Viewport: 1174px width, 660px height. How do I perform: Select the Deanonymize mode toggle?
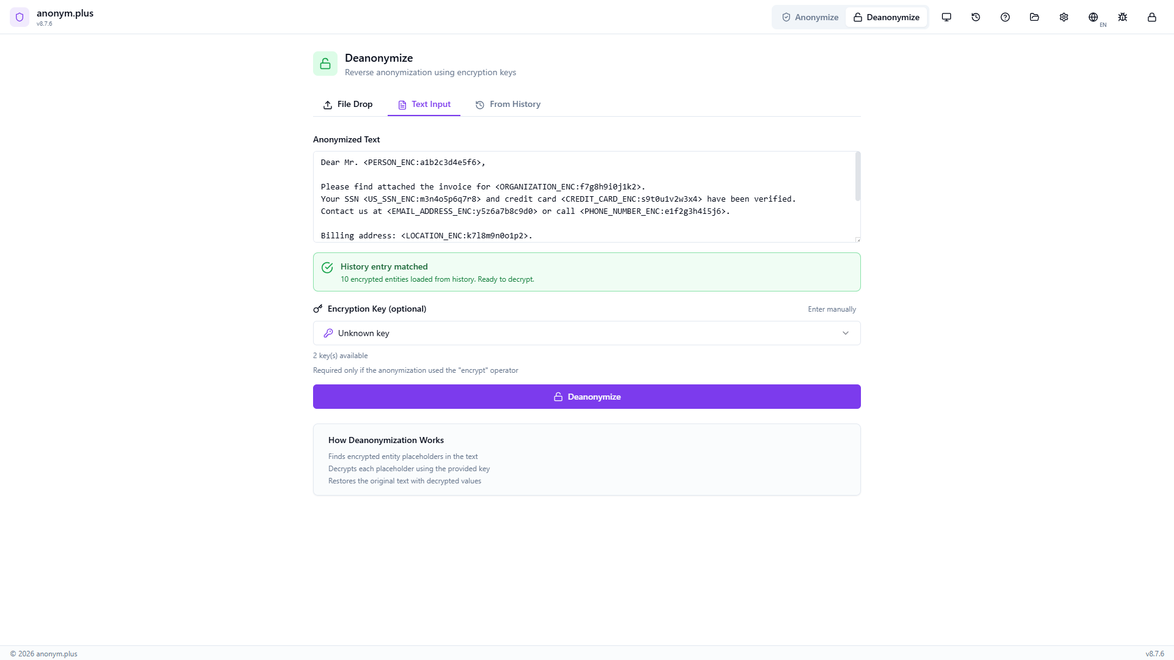887,17
